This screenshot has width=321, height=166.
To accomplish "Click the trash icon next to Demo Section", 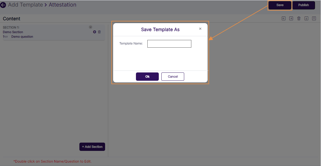I will (x=99, y=32).
